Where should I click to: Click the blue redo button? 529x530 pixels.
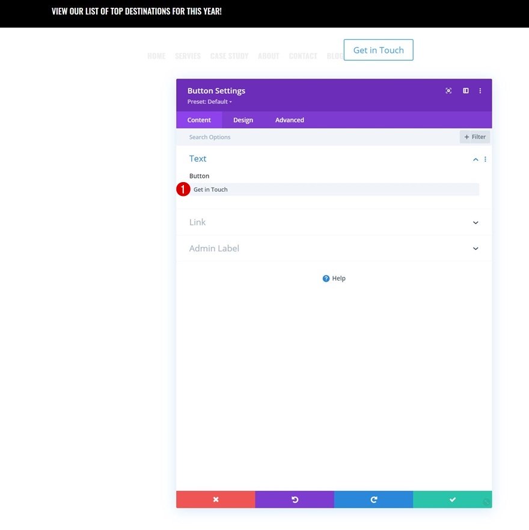tap(373, 499)
